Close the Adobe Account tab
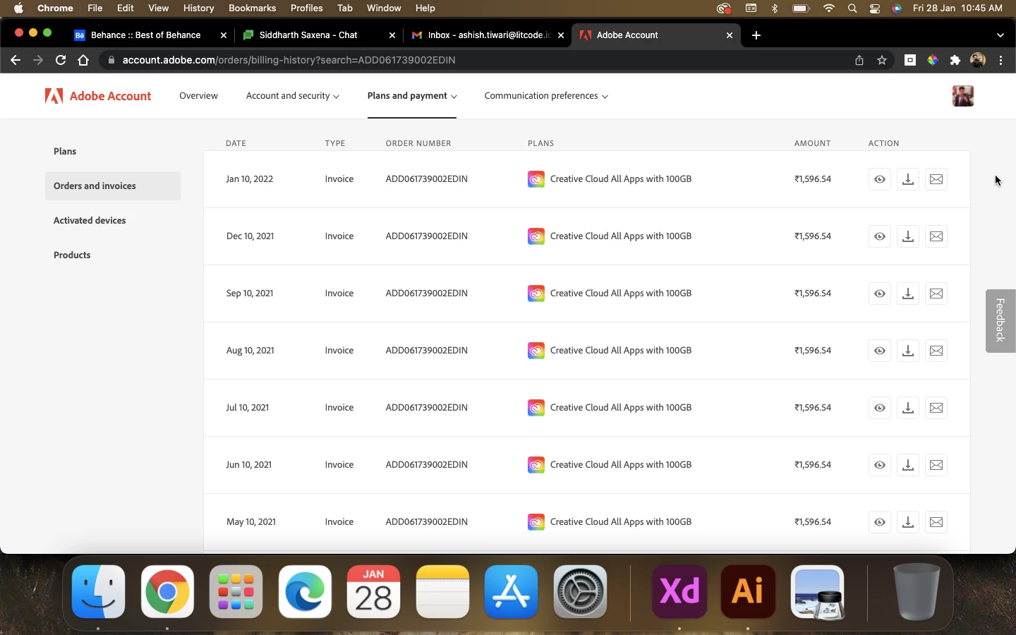Viewport: 1016px width, 635px height. click(730, 35)
